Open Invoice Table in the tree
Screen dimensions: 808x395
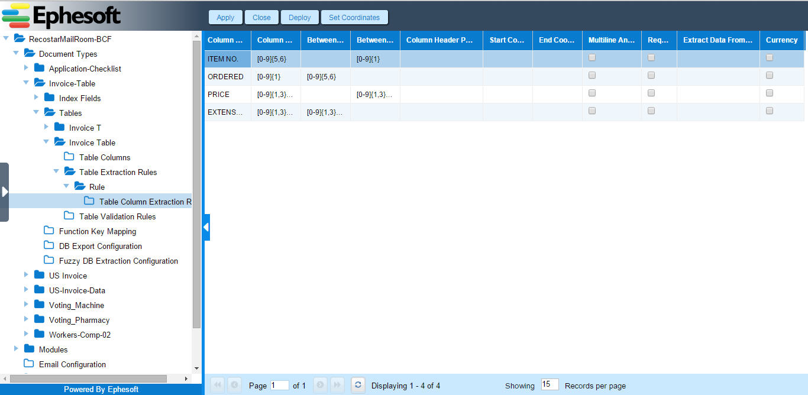click(x=92, y=143)
